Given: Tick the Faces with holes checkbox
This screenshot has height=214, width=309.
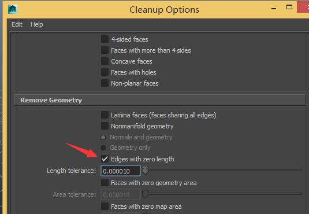Looking at the screenshot, I should [x=105, y=72].
